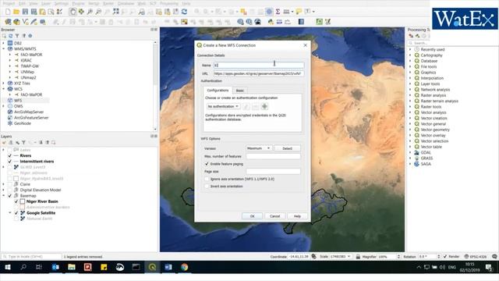Open the WFS Version Maximum dropdown
Image resolution: width=499 pixels, height=281 pixels.
coord(258,148)
